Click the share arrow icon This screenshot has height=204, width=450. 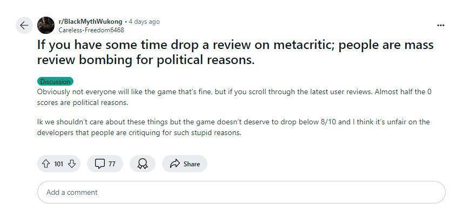pos(175,164)
